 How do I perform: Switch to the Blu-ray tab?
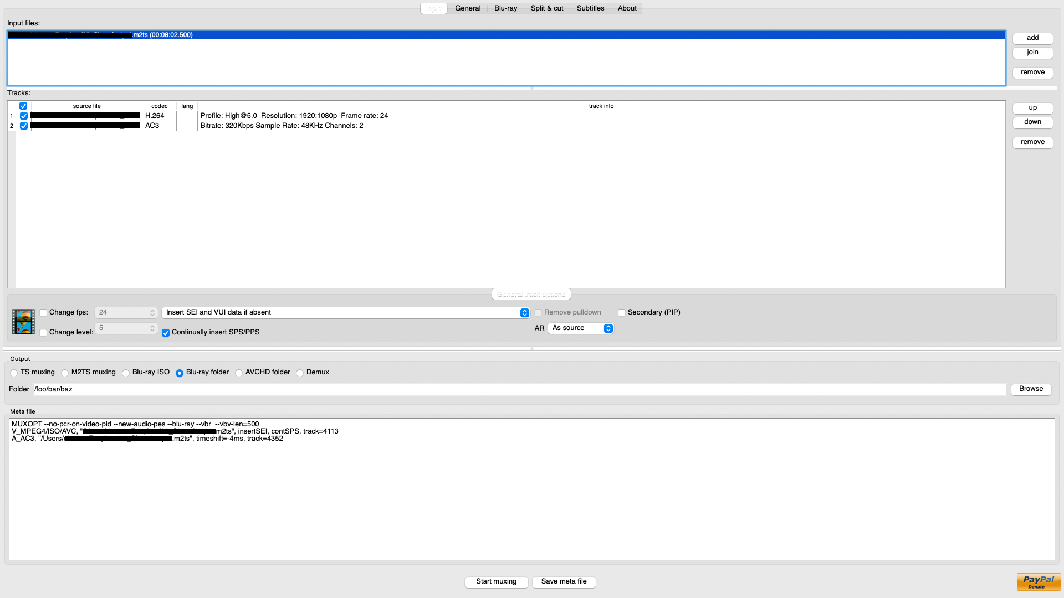point(505,8)
